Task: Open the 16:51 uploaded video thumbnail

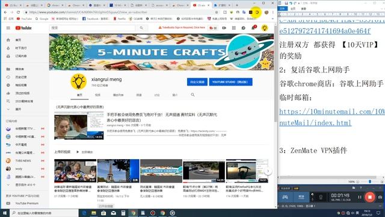Action: (x=247, y=171)
